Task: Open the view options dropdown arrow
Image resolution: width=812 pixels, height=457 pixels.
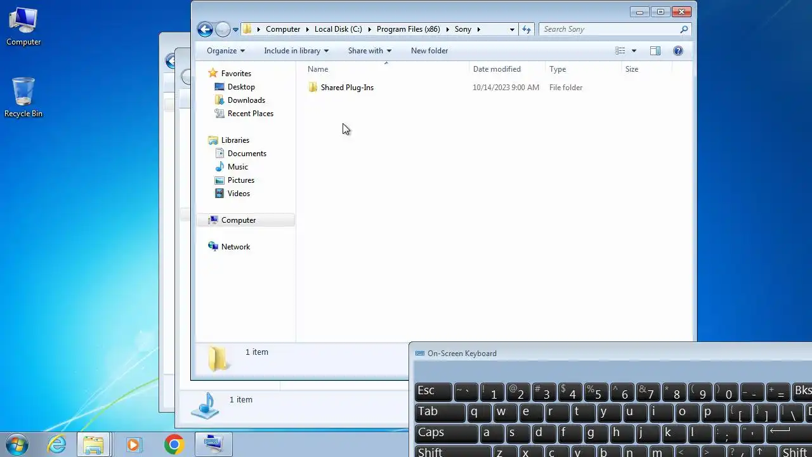Action: tap(634, 51)
